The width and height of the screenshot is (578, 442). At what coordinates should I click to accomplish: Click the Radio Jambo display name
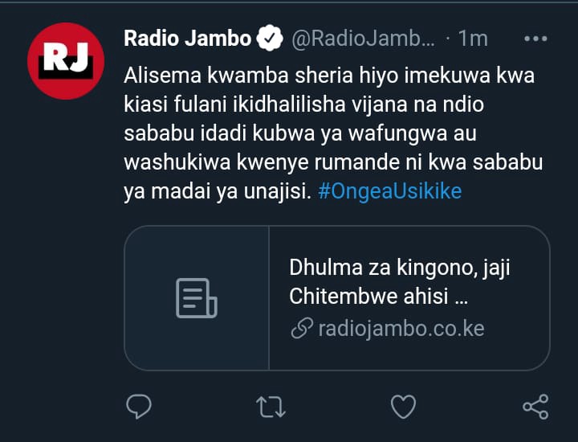[x=188, y=39]
